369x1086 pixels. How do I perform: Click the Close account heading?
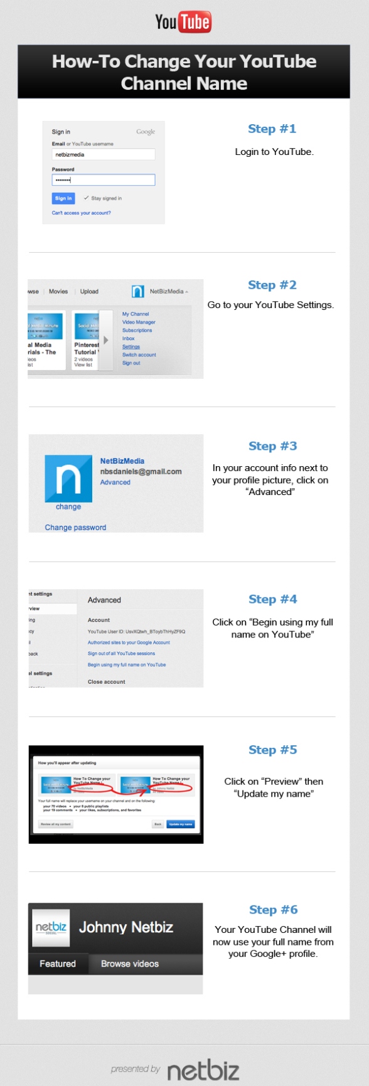click(x=107, y=681)
